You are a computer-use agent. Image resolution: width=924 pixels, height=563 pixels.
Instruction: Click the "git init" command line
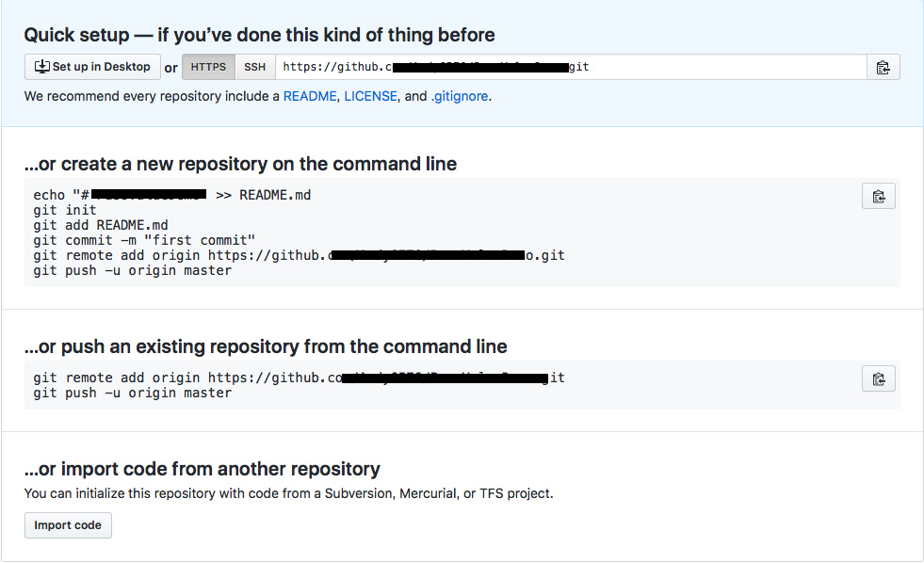(65, 210)
